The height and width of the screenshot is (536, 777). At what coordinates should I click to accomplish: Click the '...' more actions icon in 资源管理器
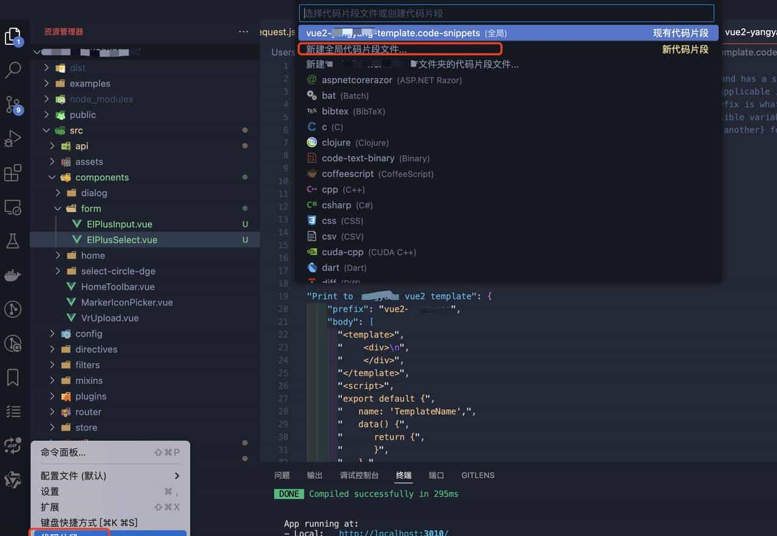click(243, 32)
